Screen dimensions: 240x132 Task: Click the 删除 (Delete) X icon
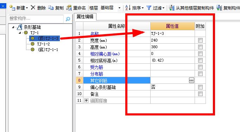point(33,7)
